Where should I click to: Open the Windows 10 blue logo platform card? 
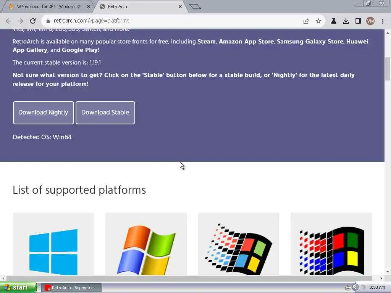53,244
